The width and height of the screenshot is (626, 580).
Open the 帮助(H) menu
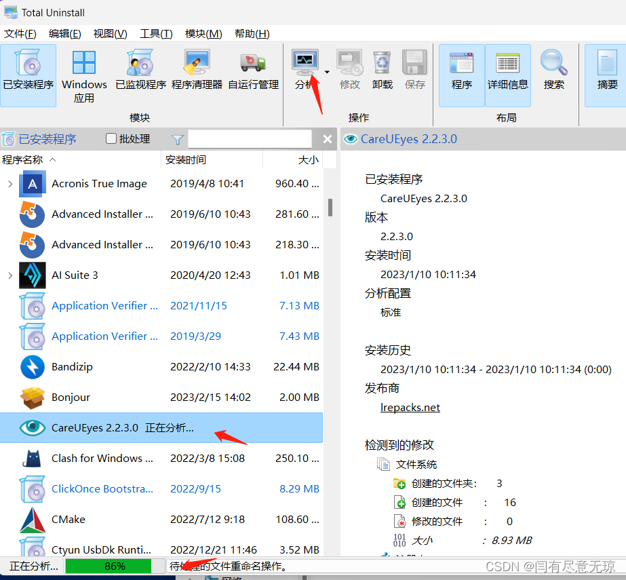(x=252, y=33)
